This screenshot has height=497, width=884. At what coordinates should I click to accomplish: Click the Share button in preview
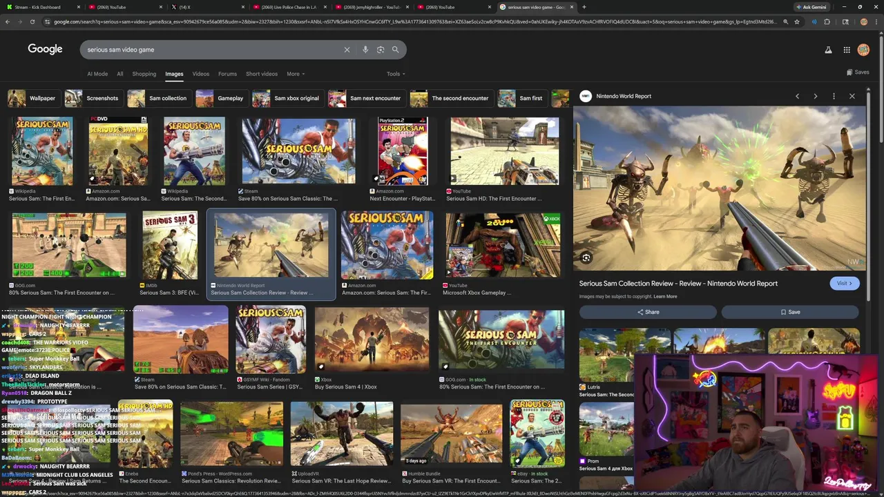(x=648, y=312)
